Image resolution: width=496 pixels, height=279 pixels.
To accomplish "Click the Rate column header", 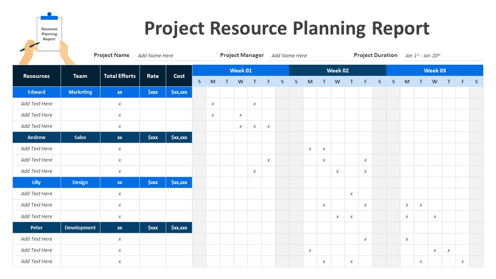I will 153,76.
